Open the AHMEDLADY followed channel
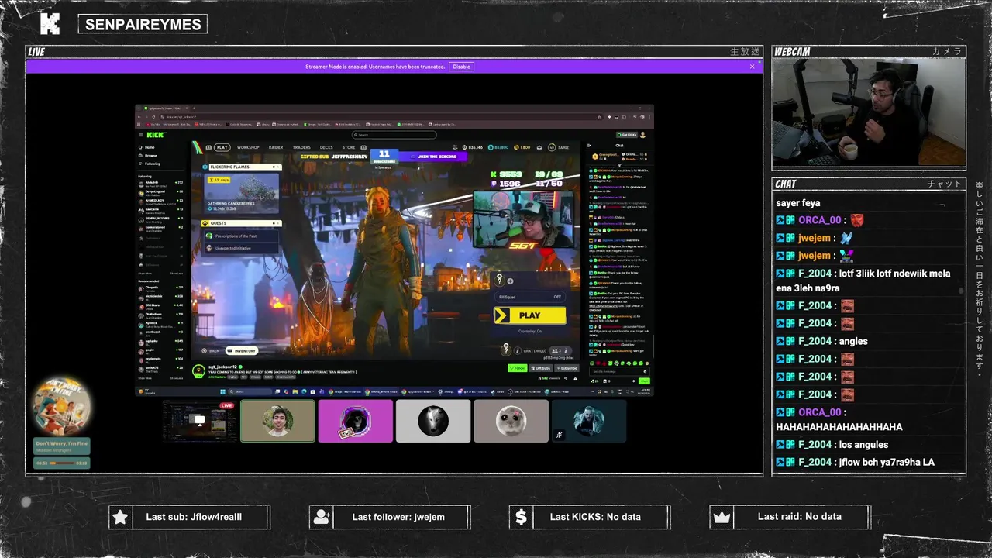 pyautogui.click(x=160, y=201)
